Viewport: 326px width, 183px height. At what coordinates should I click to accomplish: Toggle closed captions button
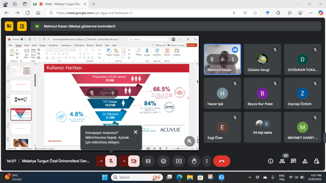tap(148, 161)
